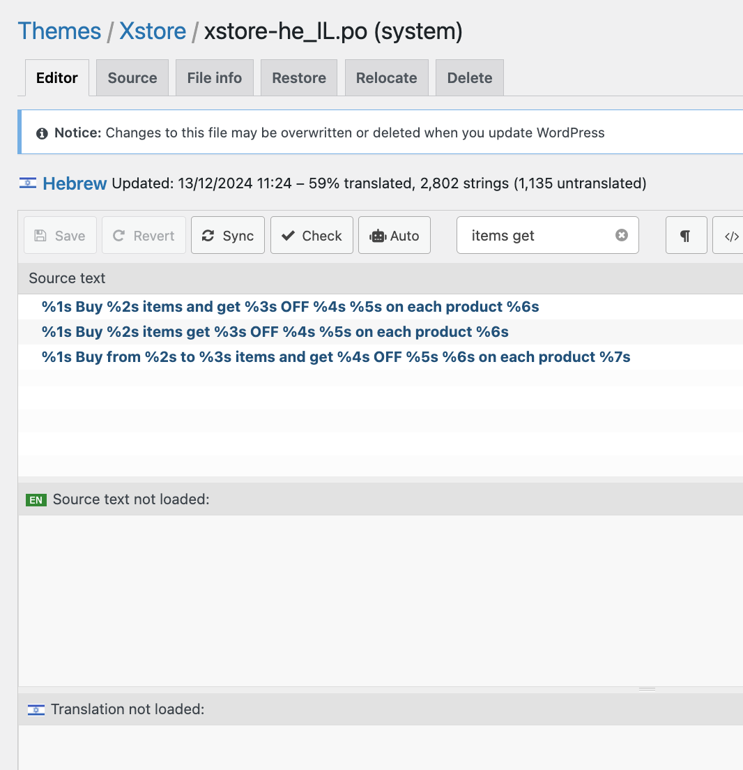Clear the filter text with the X icon
Image resolution: width=743 pixels, height=770 pixels.
(x=622, y=235)
